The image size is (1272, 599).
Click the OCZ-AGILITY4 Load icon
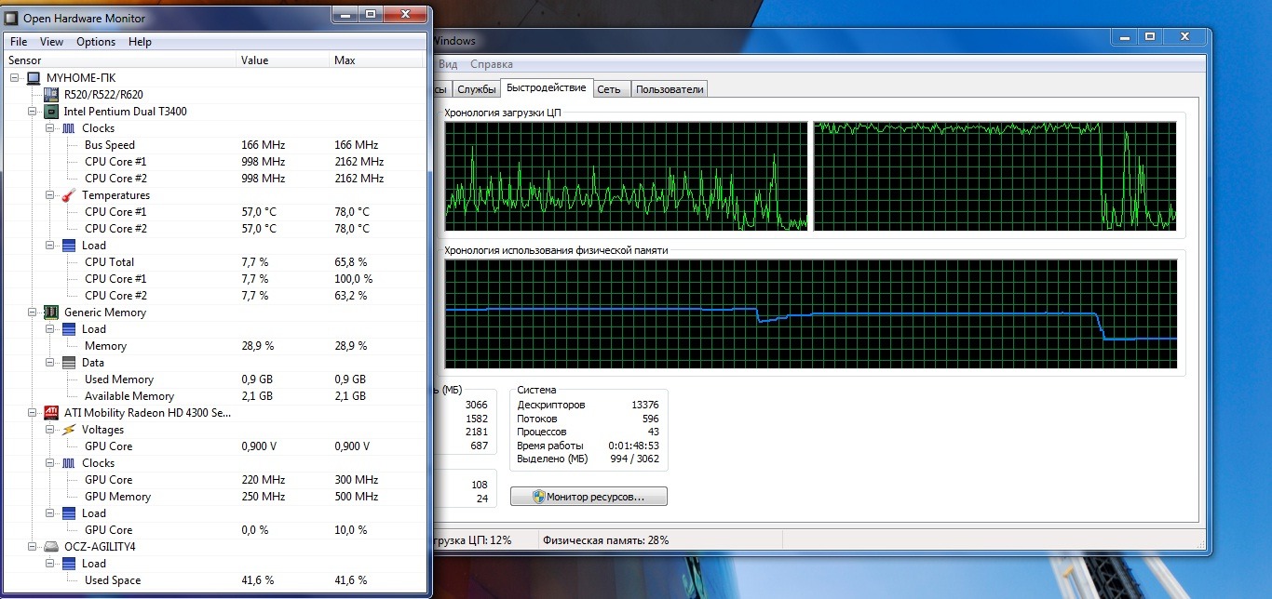pyautogui.click(x=69, y=564)
